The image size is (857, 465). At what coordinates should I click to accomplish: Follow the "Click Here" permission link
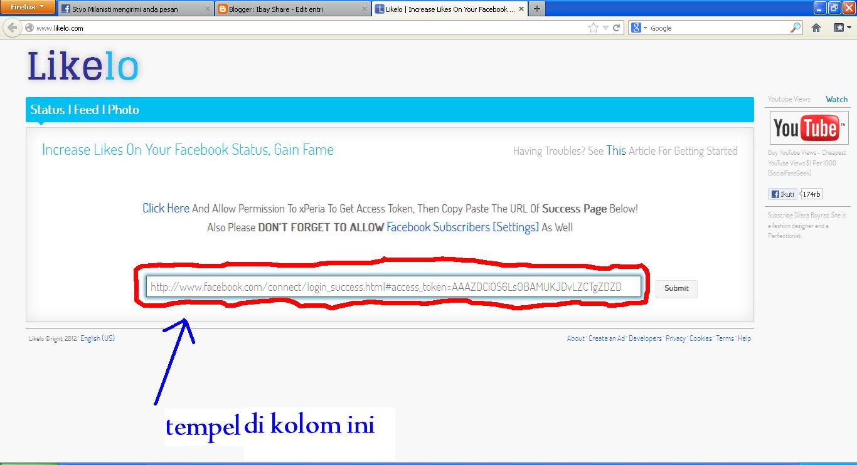[x=166, y=208]
